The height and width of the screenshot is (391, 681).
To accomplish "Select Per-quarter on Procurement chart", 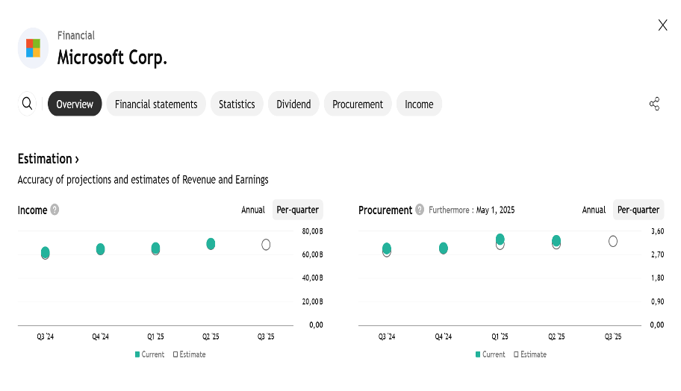I will point(638,210).
